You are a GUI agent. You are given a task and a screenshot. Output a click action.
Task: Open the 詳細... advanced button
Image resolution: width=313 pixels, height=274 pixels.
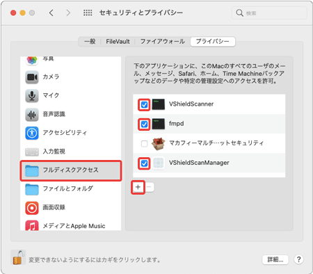tap(275, 259)
